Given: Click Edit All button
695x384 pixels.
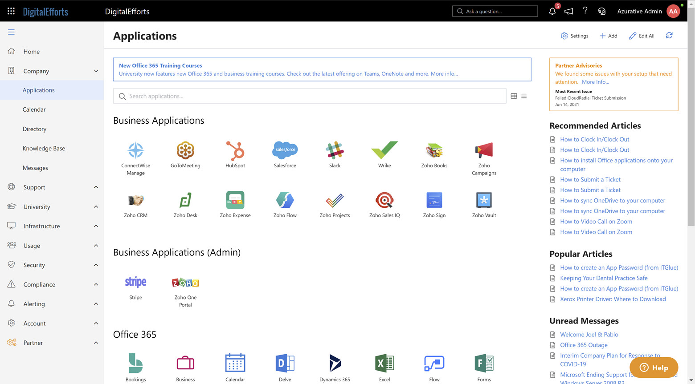Looking at the screenshot, I should click(x=642, y=36).
